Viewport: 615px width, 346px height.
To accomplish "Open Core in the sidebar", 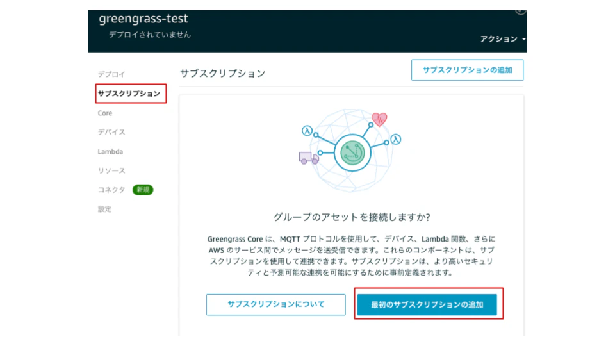I will click(104, 113).
